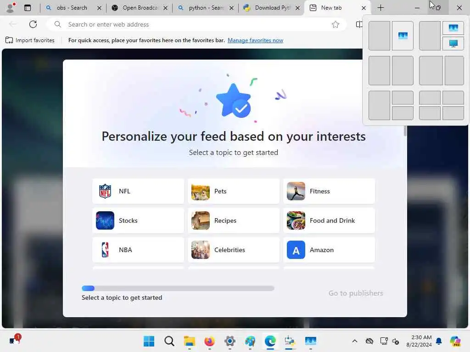Launch Copilot preview from taskbar
Screen dimensions: 470x352
point(456,341)
